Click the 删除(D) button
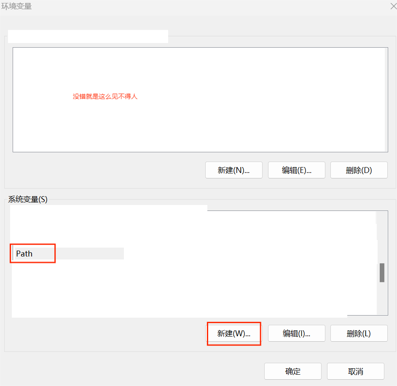This screenshot has width=397, height=386. click(x=359, y=170)
